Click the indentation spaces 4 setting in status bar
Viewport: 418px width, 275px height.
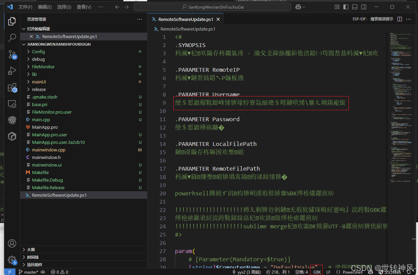coord(301,272)
